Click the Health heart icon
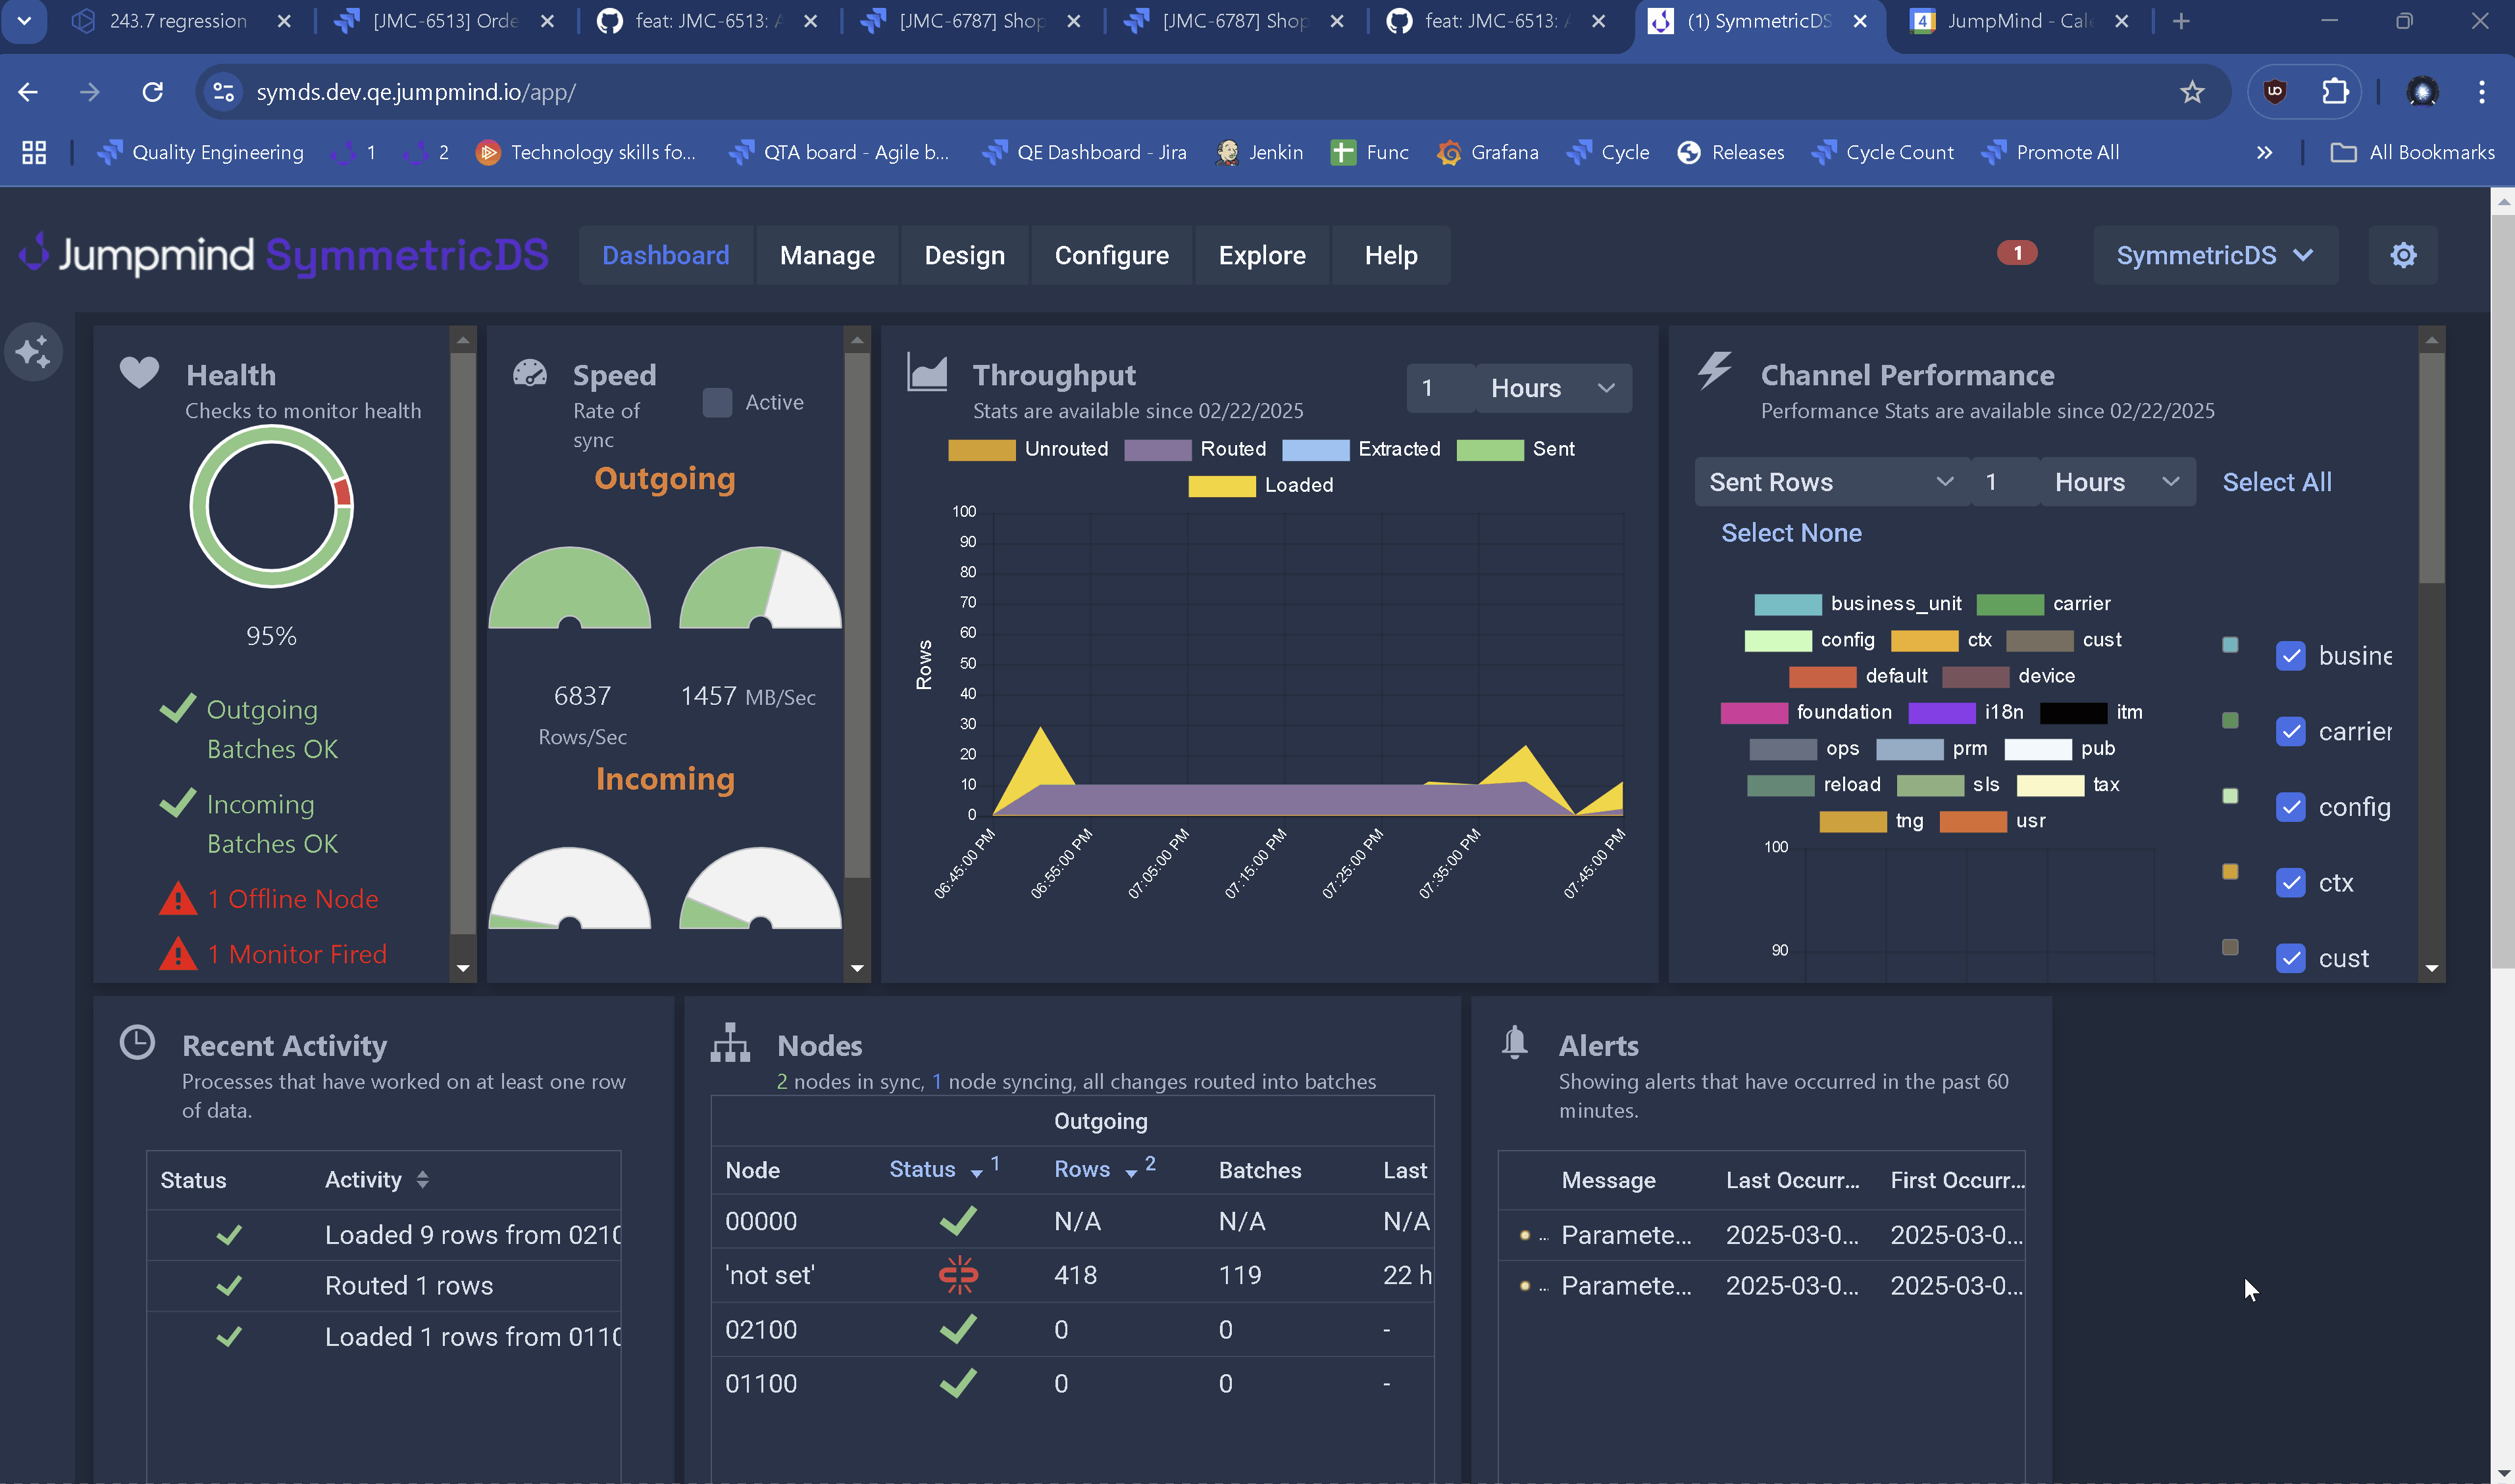 point(139,373)
